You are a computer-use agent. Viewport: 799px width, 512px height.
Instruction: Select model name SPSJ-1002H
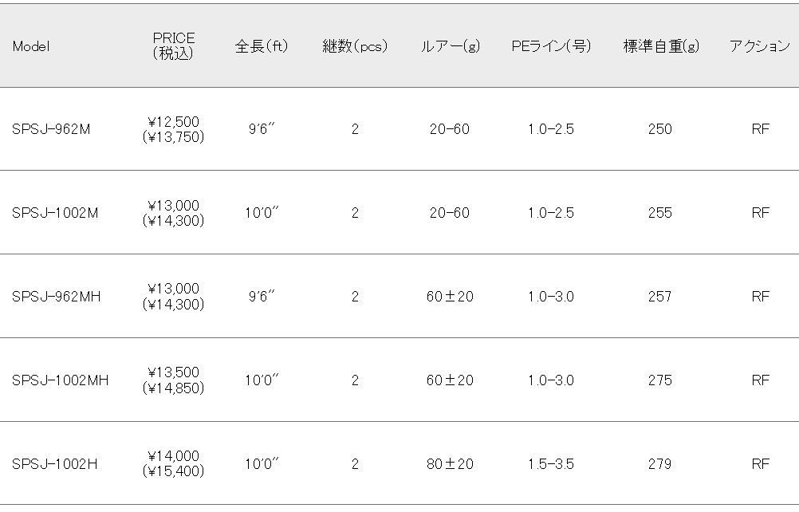54,464
